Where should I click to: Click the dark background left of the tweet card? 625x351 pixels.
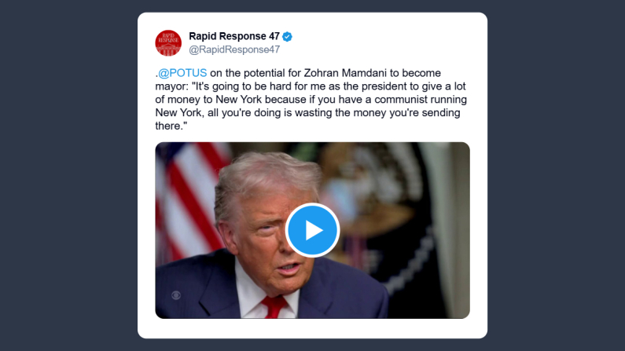click(68, 176)
